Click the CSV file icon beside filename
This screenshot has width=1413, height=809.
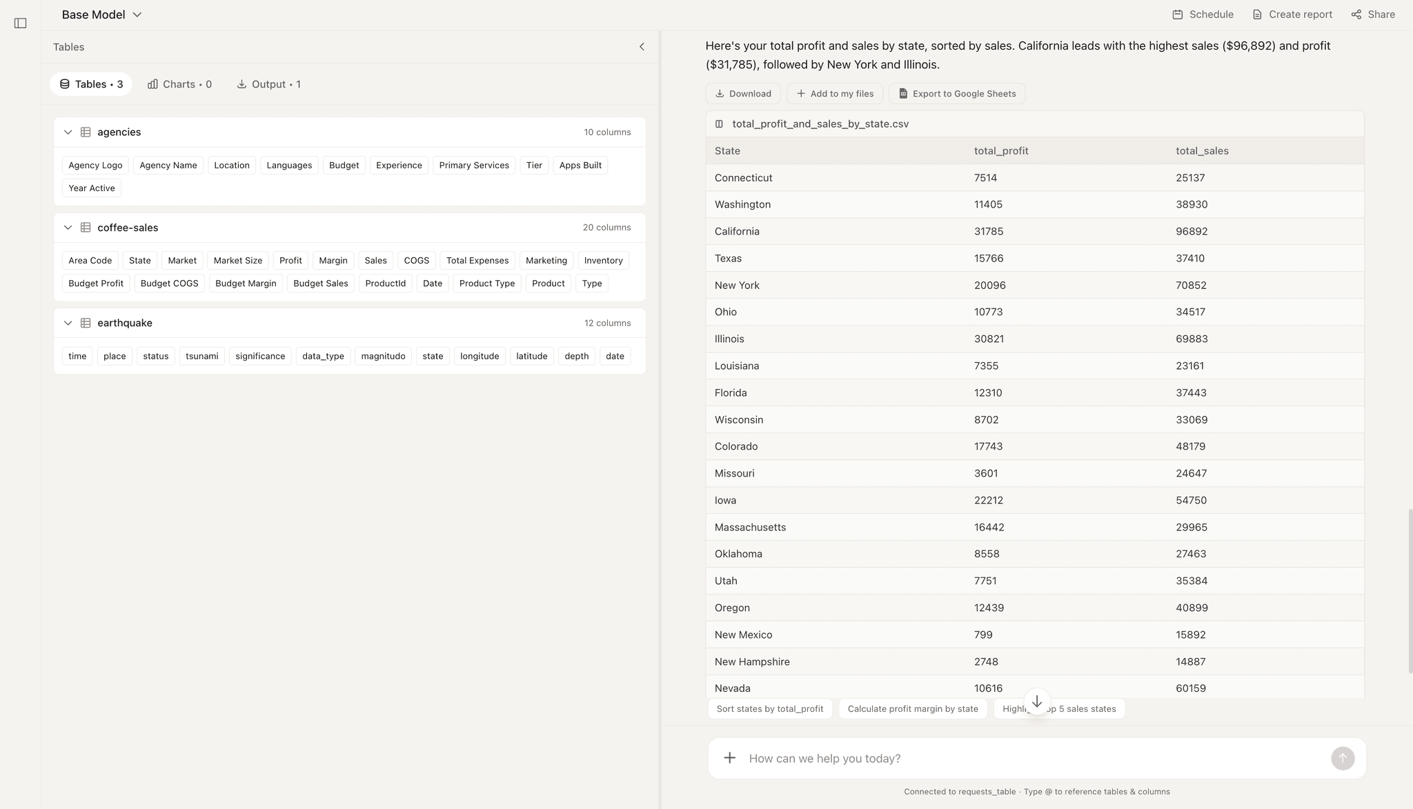click(719, 124)
